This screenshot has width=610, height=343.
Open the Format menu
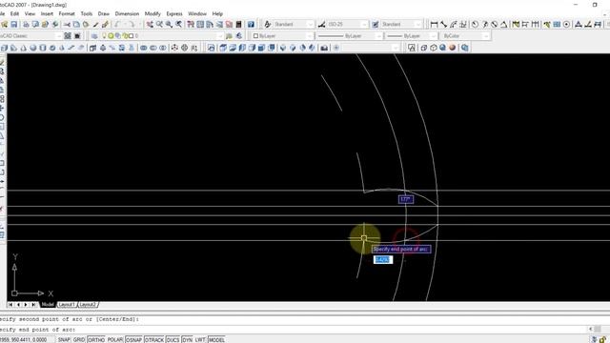tap(67, 13)
